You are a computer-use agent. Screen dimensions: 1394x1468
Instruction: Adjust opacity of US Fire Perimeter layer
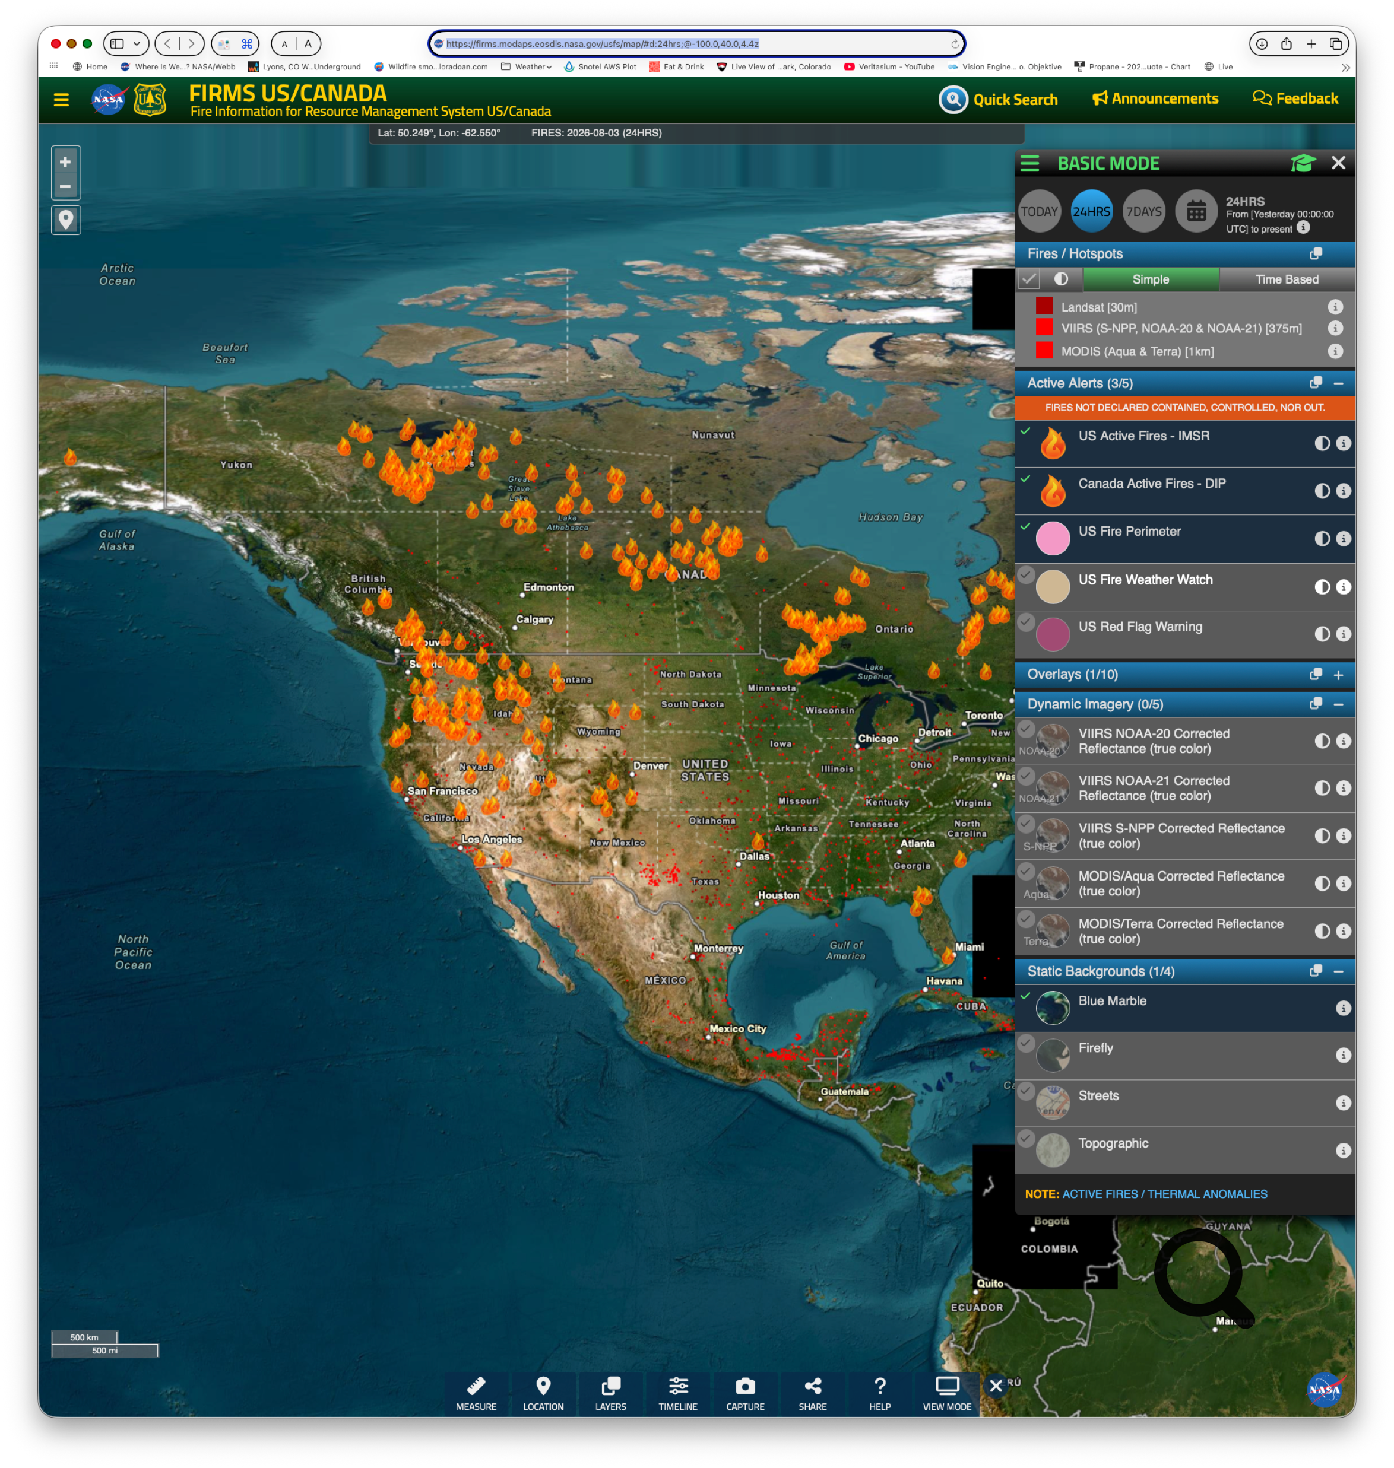[1322, 539]
